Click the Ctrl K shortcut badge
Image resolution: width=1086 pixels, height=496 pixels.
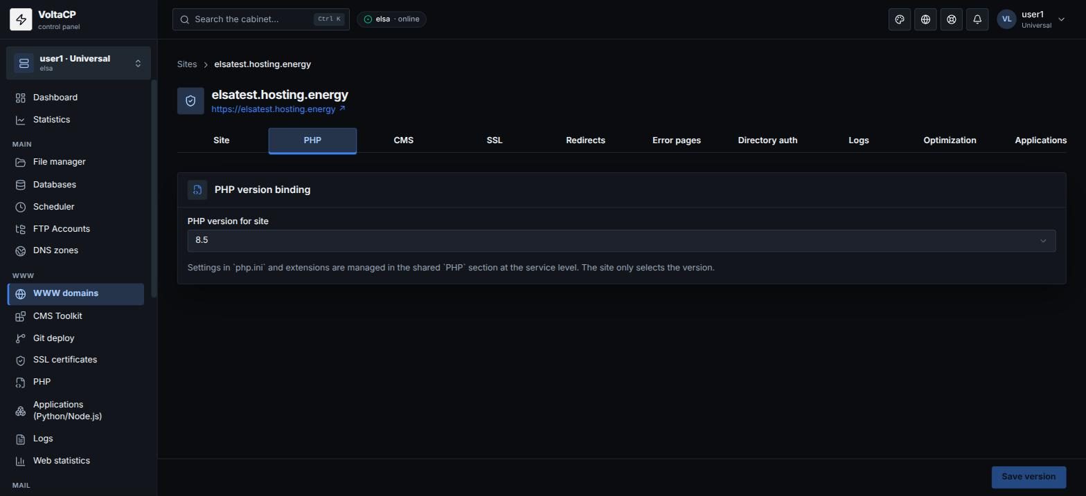(329, 19)
